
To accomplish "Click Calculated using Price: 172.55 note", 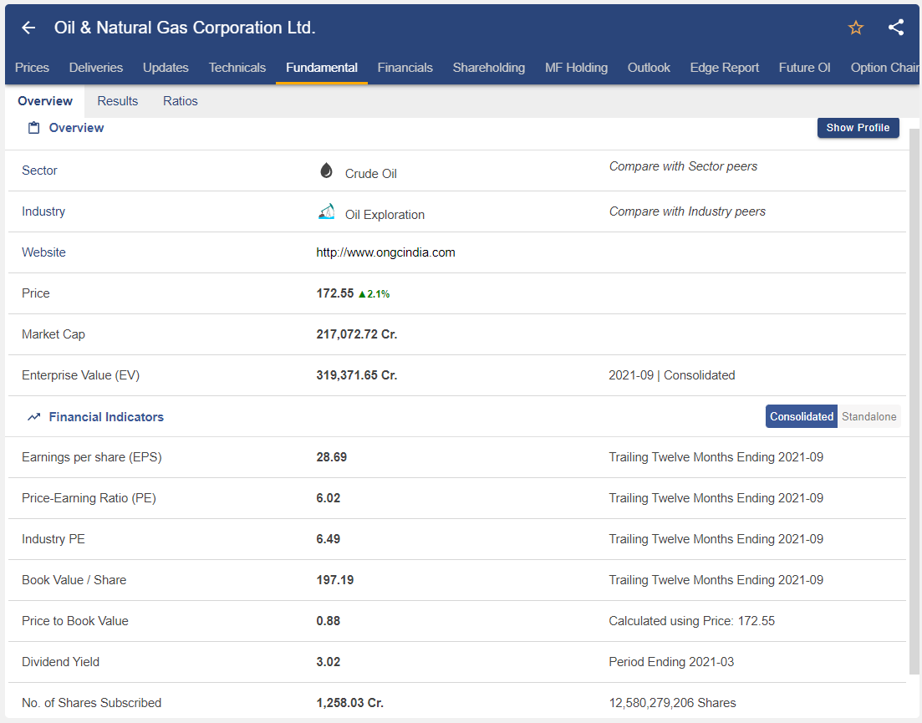I will click(x=691, y=621).
